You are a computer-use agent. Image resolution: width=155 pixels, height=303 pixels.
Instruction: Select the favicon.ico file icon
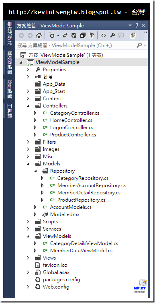pyautogui.click(x=38, y=265)
